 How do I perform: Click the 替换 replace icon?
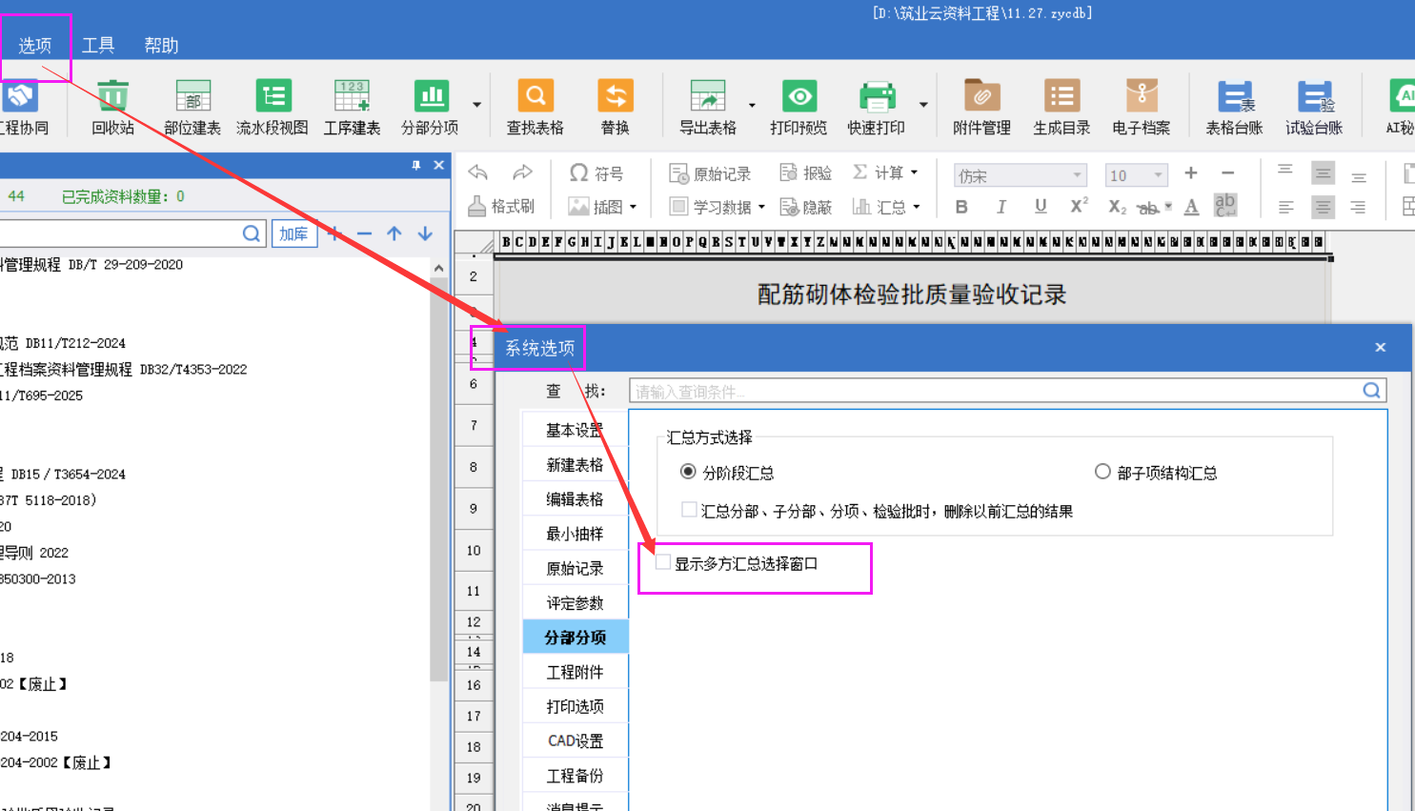coord(615,107)
